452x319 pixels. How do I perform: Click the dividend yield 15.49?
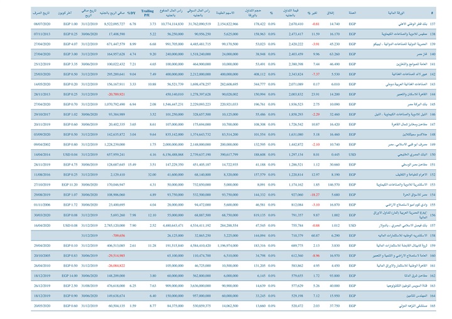pos(132,165)
